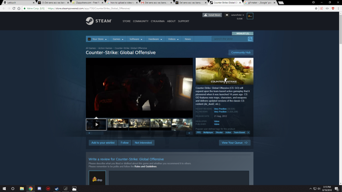Open File Explorer from the taskbar
Image resolution: width=342 pixels, height=192 pixels.
(22, 189)
